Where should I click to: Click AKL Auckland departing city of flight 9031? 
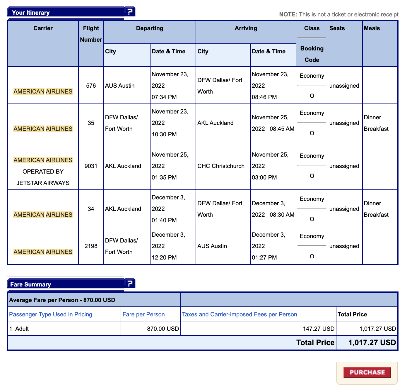coord(123,166)
